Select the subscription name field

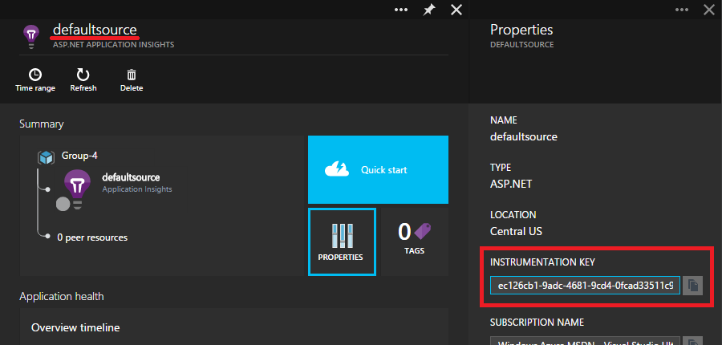pos(585,341)
